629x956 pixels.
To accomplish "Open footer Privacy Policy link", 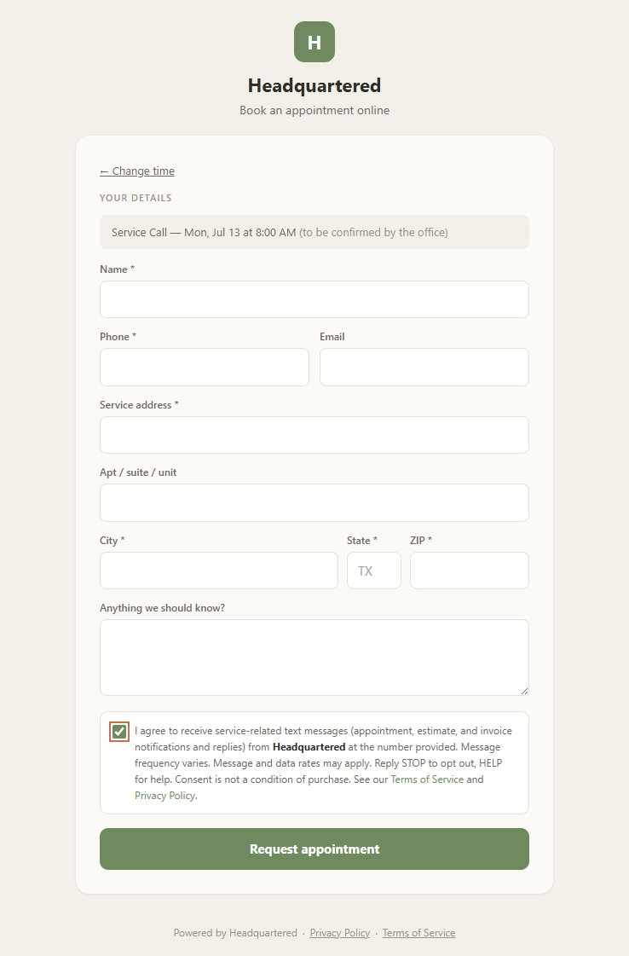I will 339,933.
